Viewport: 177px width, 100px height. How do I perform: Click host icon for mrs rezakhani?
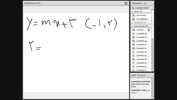click(133, 19)
